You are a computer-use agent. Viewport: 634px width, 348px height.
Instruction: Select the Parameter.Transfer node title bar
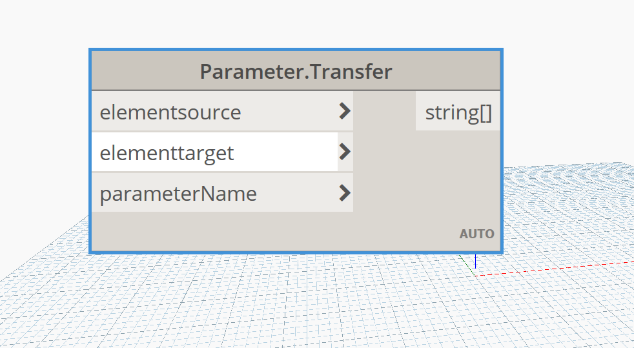[x=296, y=71]
